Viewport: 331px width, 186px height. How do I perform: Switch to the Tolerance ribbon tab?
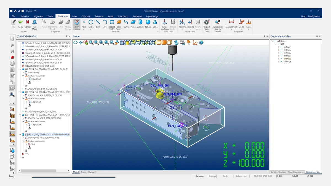(x=99, y=16)
